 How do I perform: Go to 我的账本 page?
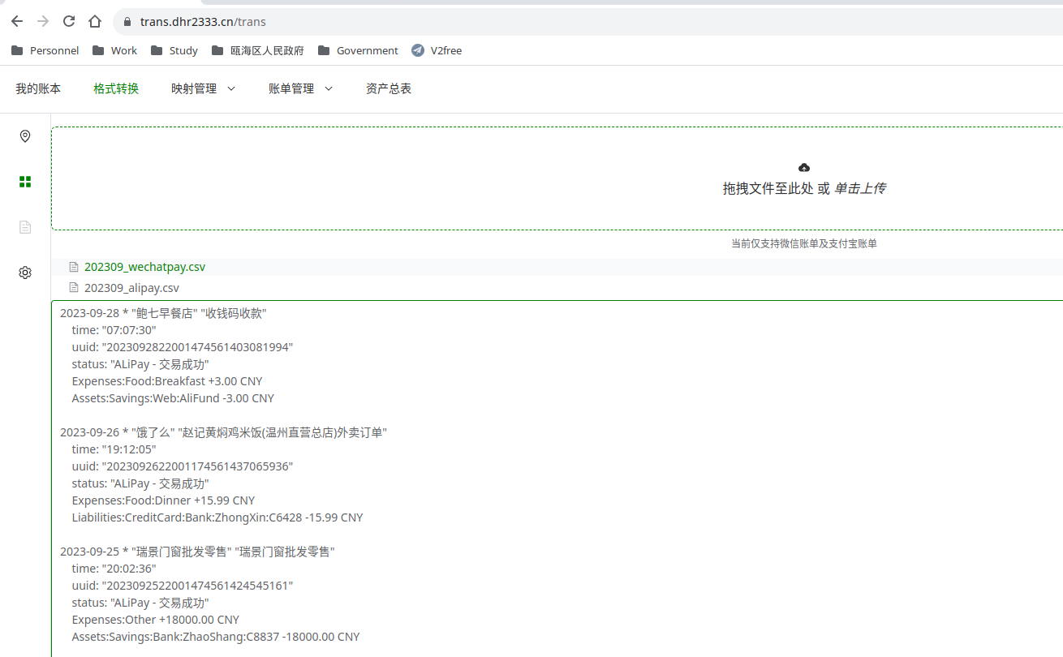(38, 88)
